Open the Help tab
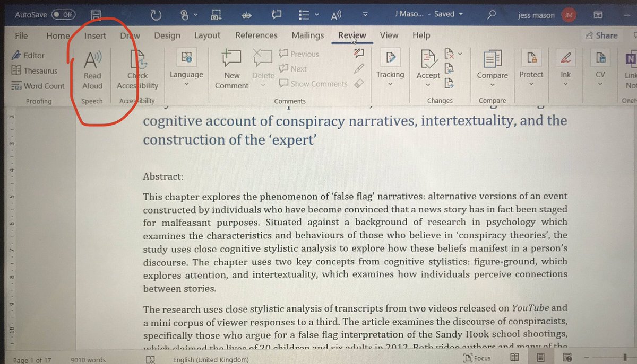Image resolution: width=637 pixels, height=364 pixels. (421, 35)
